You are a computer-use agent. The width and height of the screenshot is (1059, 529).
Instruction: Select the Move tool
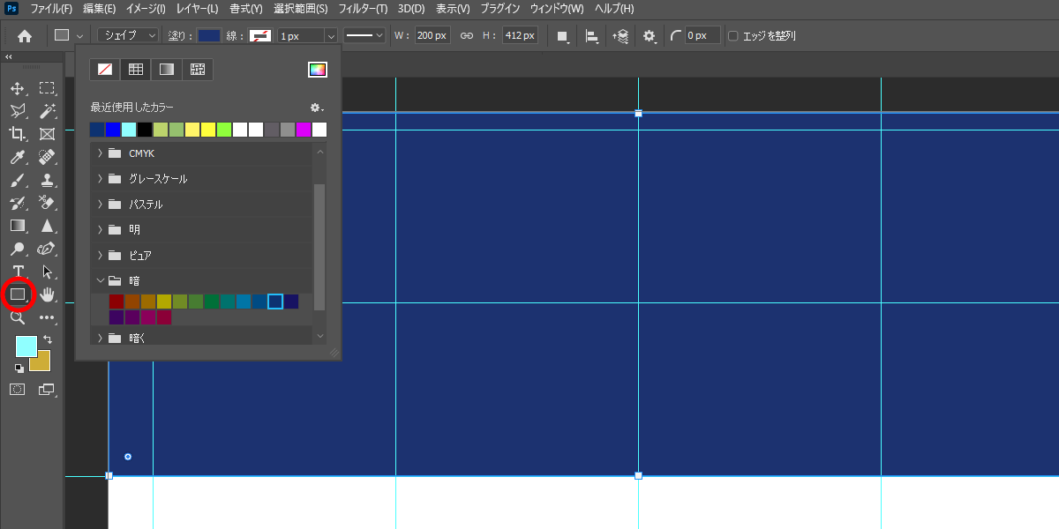[18, 88]
